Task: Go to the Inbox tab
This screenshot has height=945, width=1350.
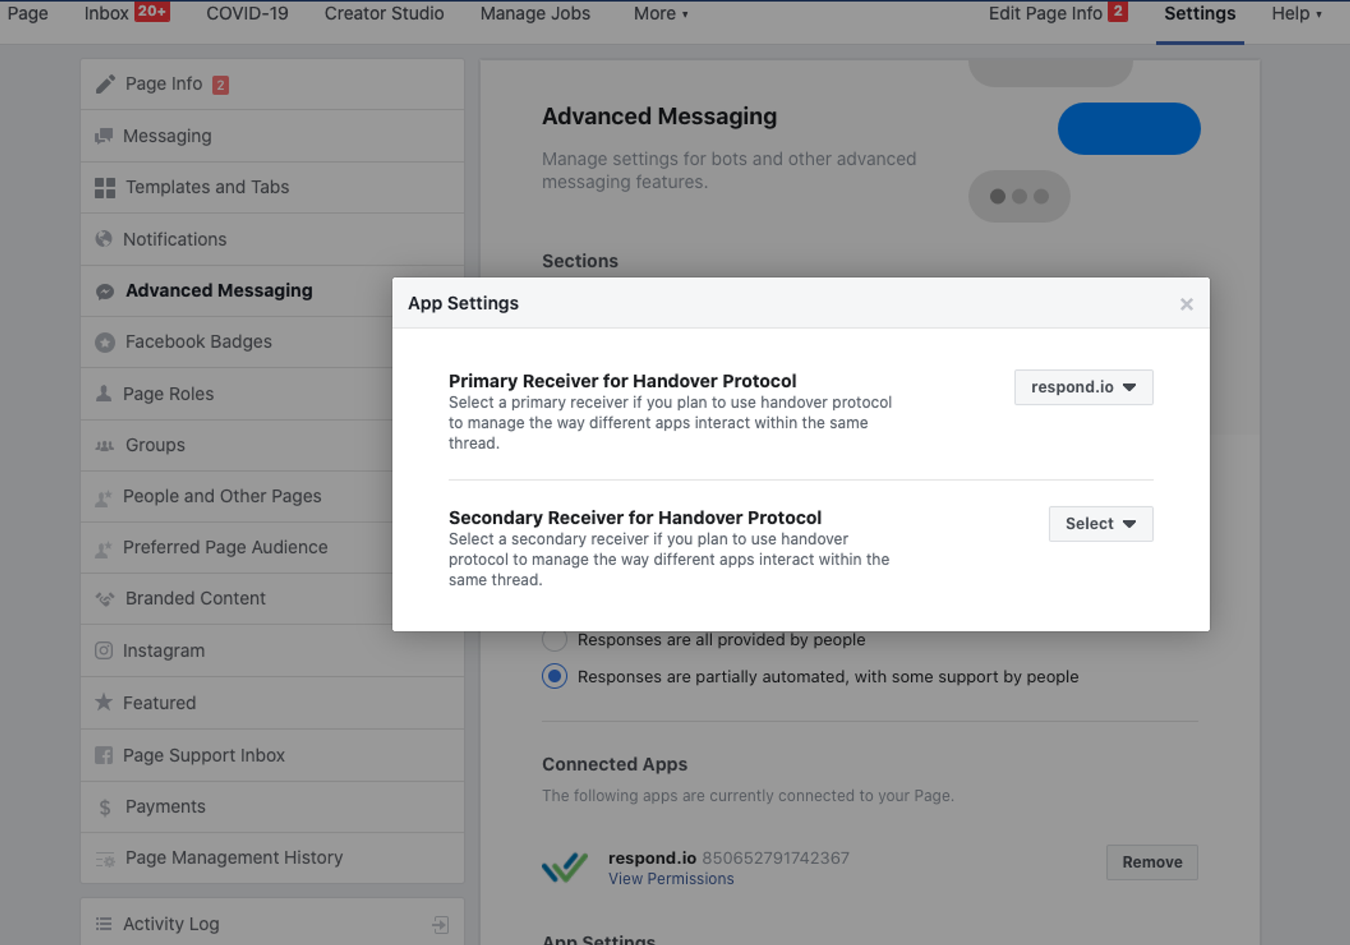Action: point(107,13)
